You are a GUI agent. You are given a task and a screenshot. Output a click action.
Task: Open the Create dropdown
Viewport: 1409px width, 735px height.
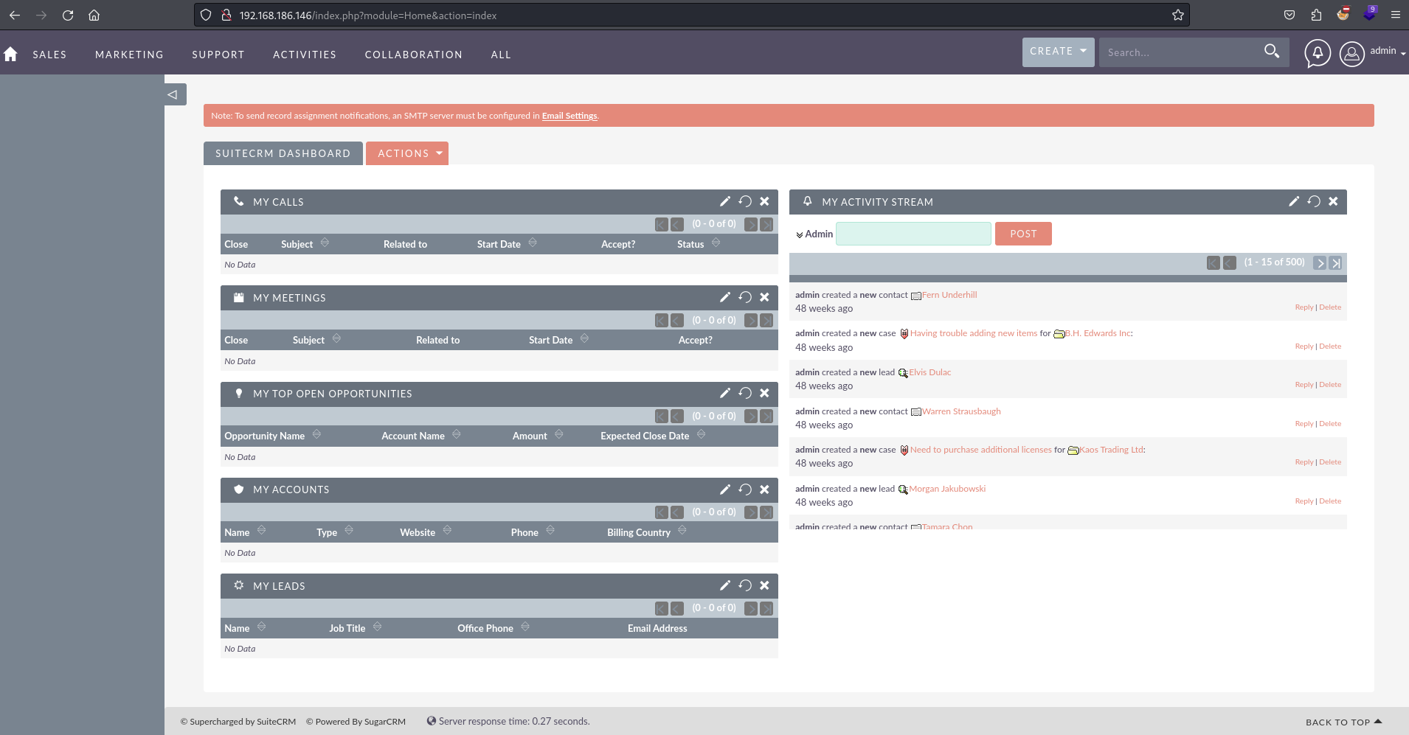click(1057, 52)
